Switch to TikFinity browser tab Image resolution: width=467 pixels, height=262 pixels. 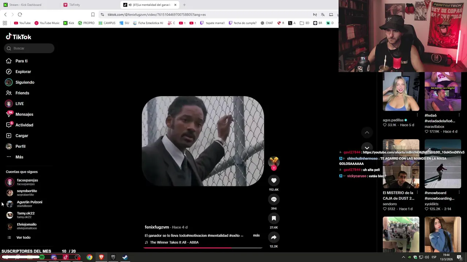click(x=74, y=5)
